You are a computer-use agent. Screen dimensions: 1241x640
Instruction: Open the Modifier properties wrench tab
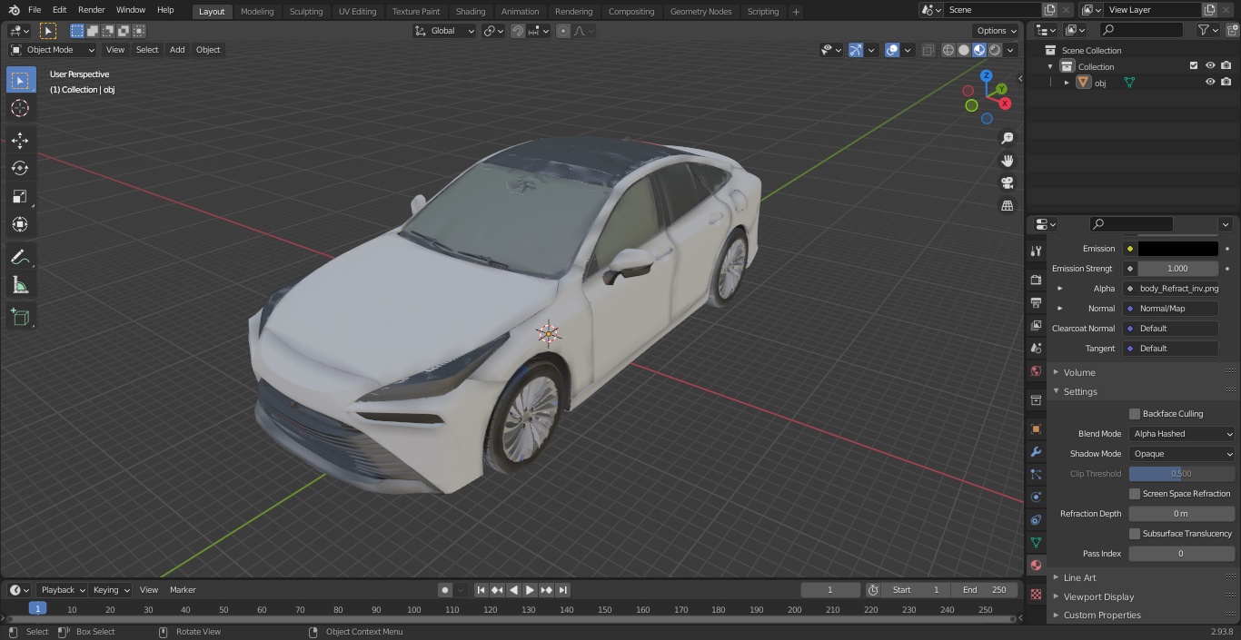1036,451
